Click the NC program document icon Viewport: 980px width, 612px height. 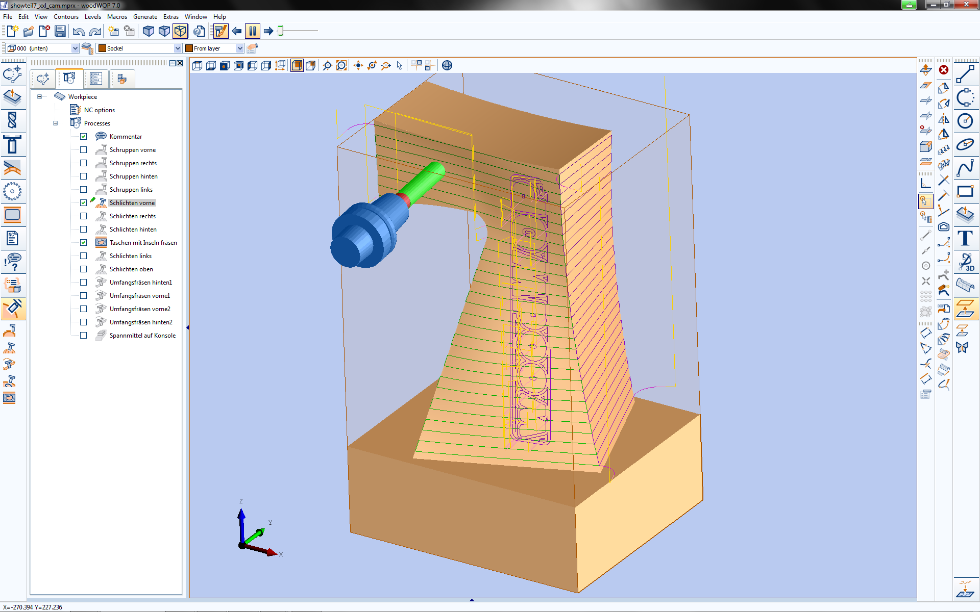click(x=13, y=238)
